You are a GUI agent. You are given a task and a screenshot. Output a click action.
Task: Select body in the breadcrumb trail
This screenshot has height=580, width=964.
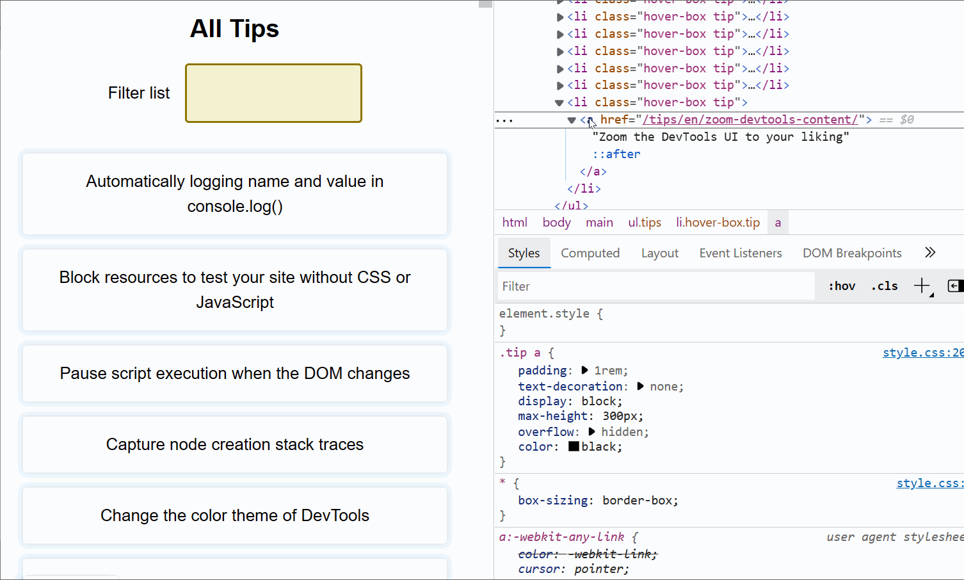[556, 222]
